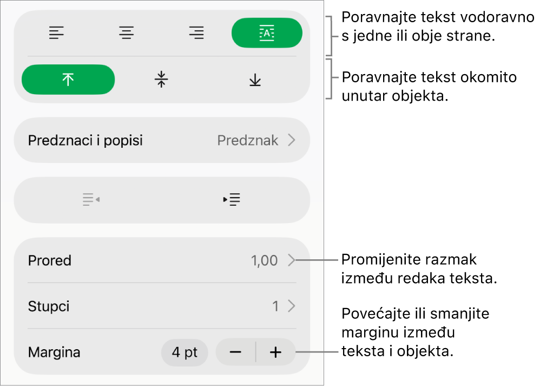540x386 pixels.
Task: Open the Stupci columns setting
Action: click(162, 306)
